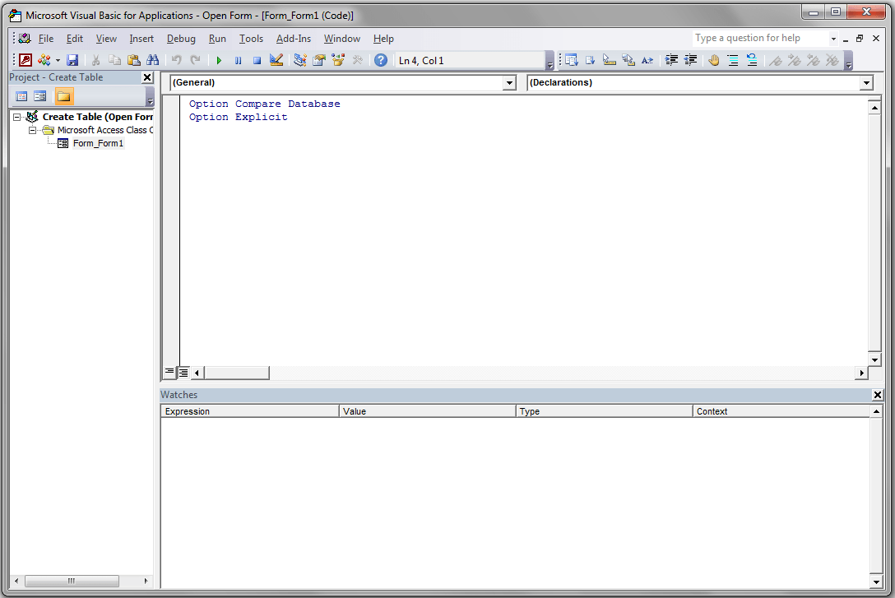The width and height of the screenshot is (895, 598).
Task: Open the help question box dropdown arrow
Action: click(833, 39)
